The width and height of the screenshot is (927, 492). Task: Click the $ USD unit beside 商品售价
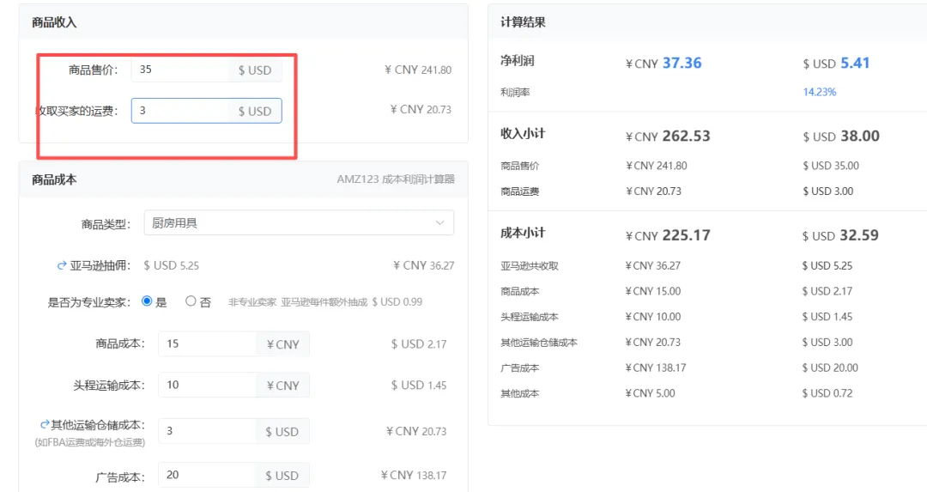tap(255, 70)
